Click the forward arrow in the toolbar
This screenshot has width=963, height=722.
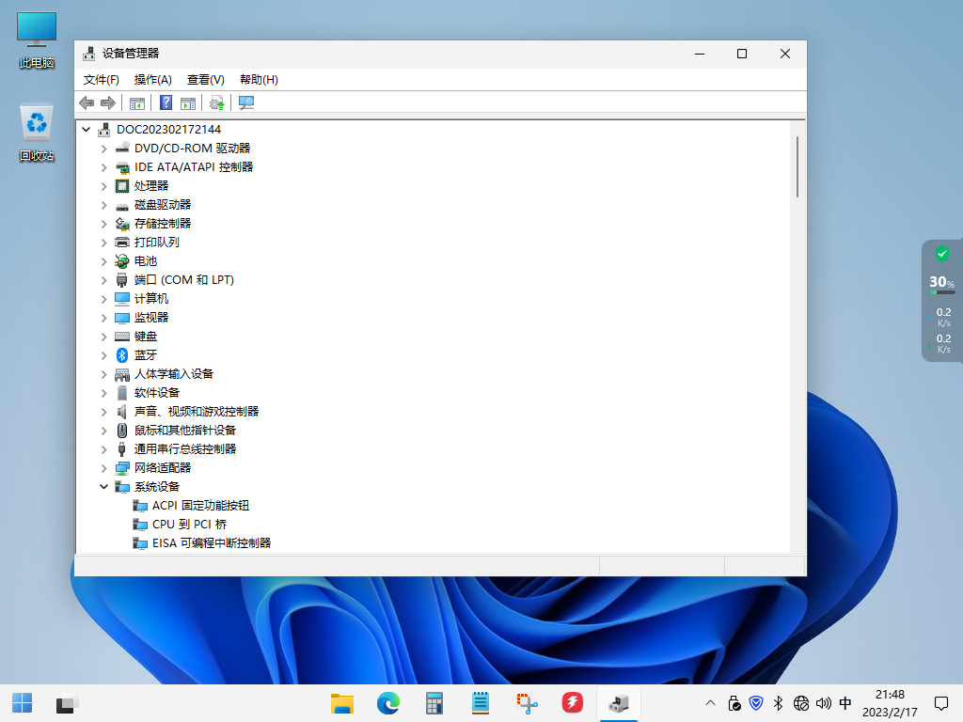coord(108,103)
